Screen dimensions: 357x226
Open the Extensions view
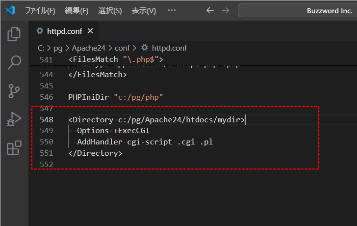14,148
